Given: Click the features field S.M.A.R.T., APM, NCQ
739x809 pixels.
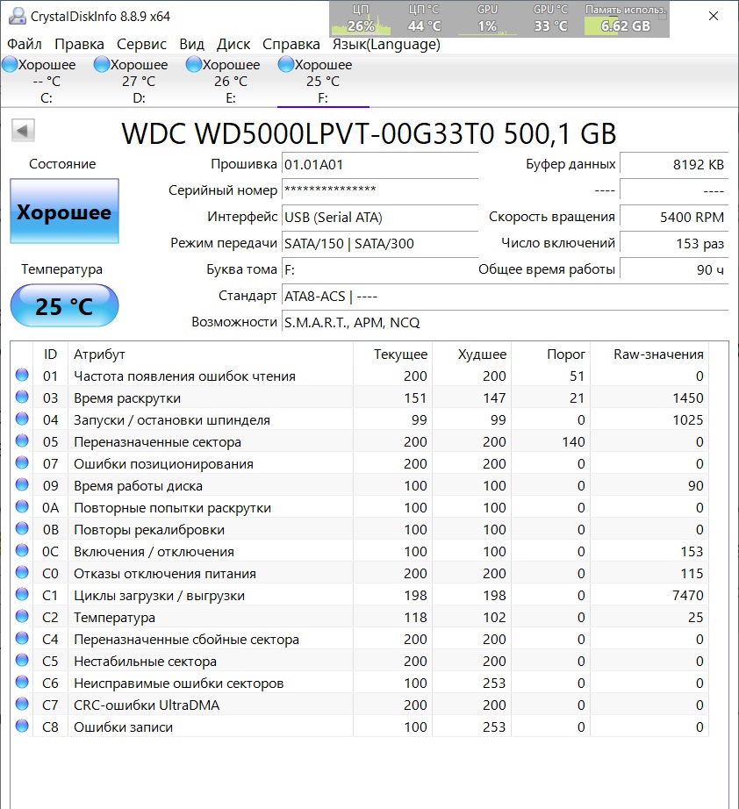Looking at the screenshot, I should pos(506,323).
